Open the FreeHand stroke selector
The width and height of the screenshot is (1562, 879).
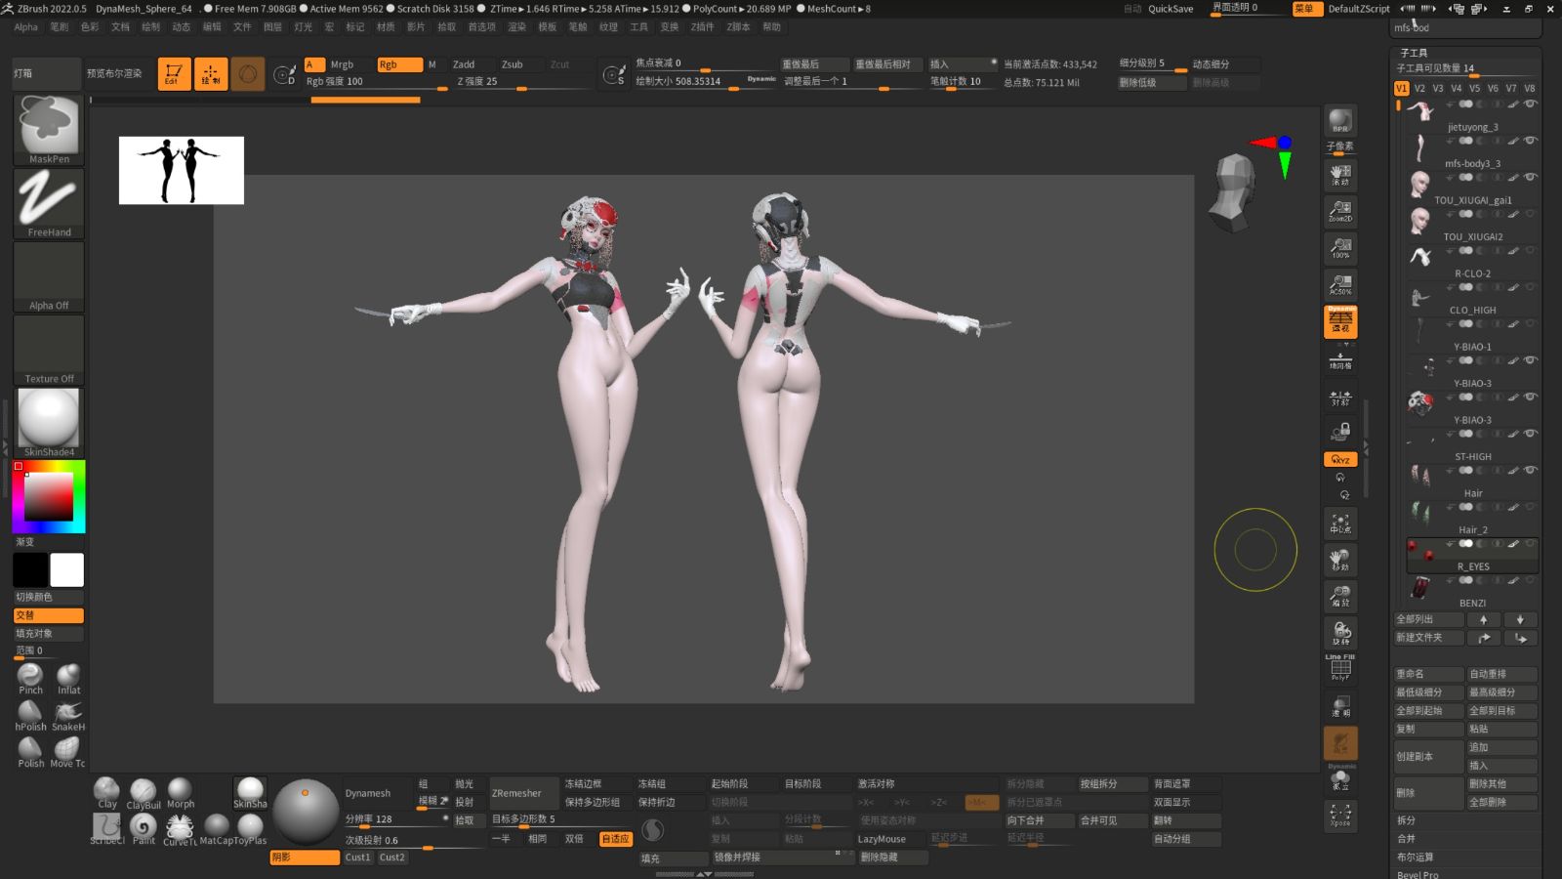49,203
